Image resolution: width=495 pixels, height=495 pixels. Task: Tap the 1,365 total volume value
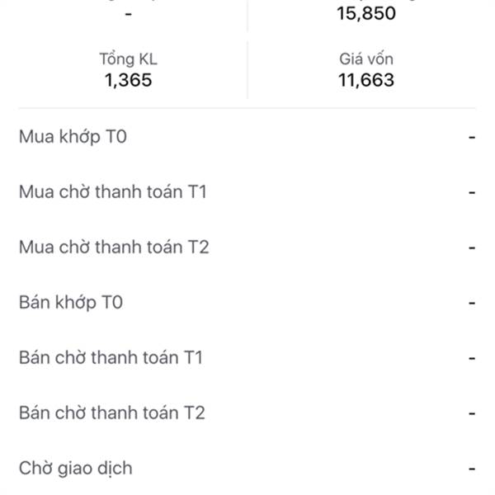click(x=128, y=80)
